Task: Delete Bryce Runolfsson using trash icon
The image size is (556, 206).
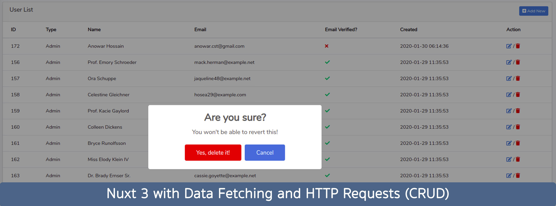Action: [518, 143]
